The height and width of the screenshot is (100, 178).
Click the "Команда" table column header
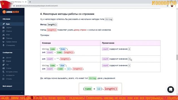[x=46, y=43]
